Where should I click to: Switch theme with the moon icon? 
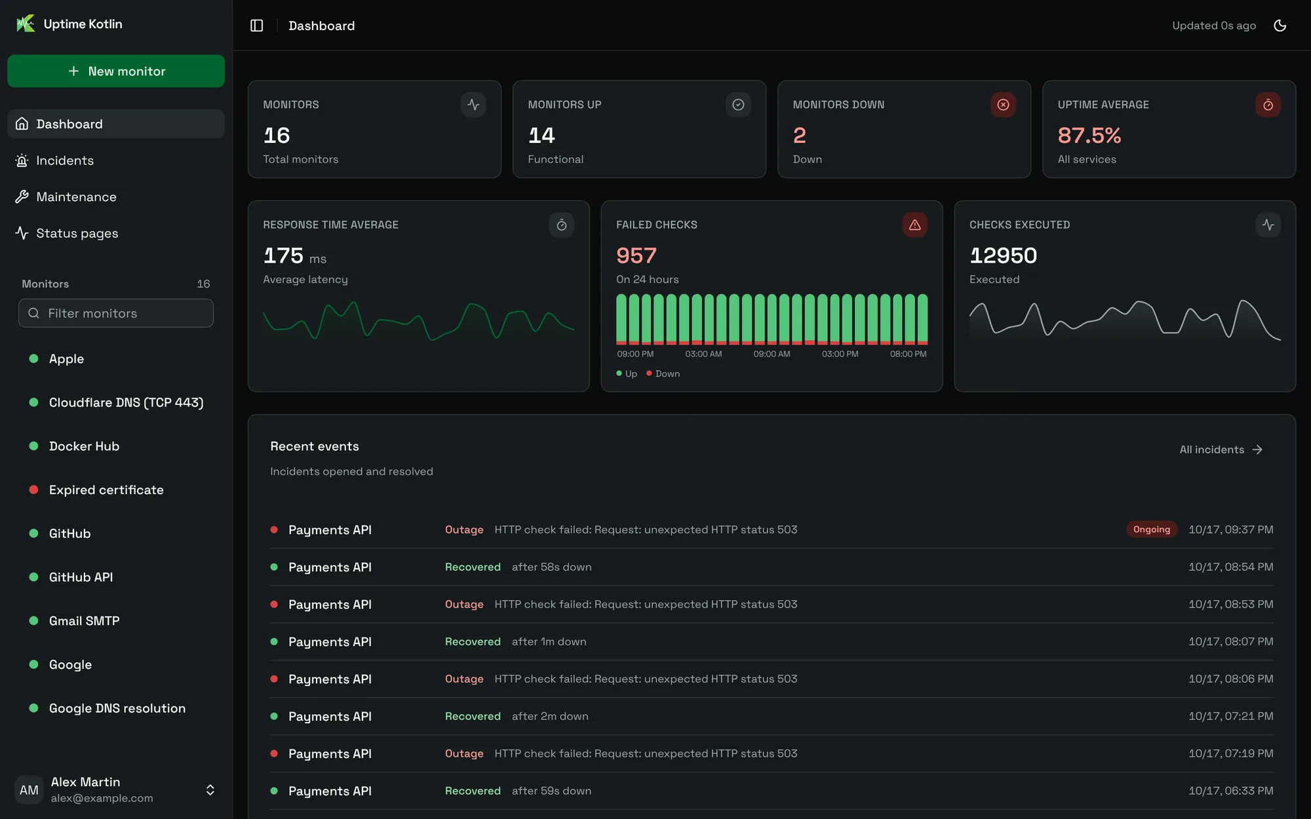tap(1280, 26)
